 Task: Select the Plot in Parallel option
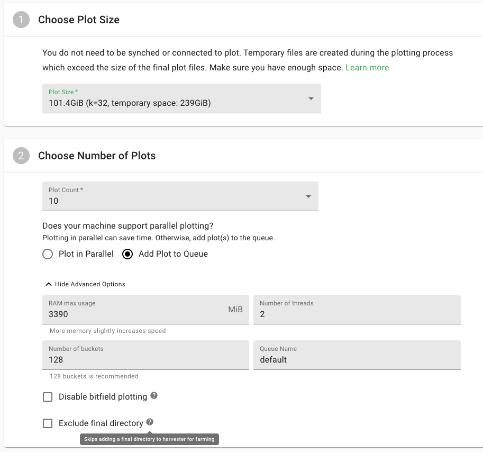coord(48,254)
